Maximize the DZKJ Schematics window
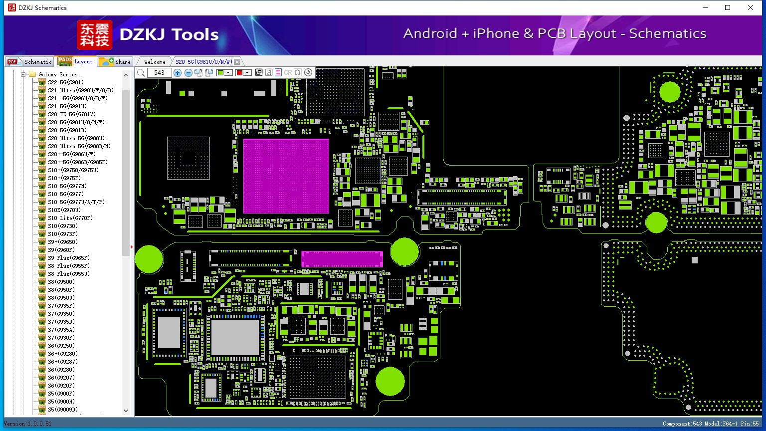 (x=728, y=7)
